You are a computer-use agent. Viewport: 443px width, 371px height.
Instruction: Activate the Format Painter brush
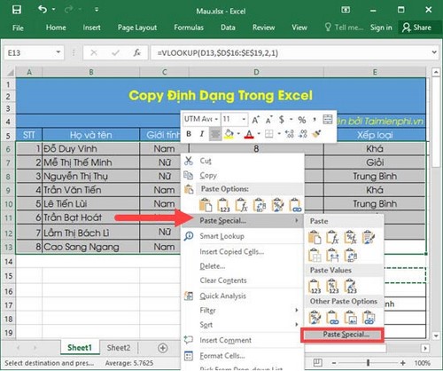point(316,134)
